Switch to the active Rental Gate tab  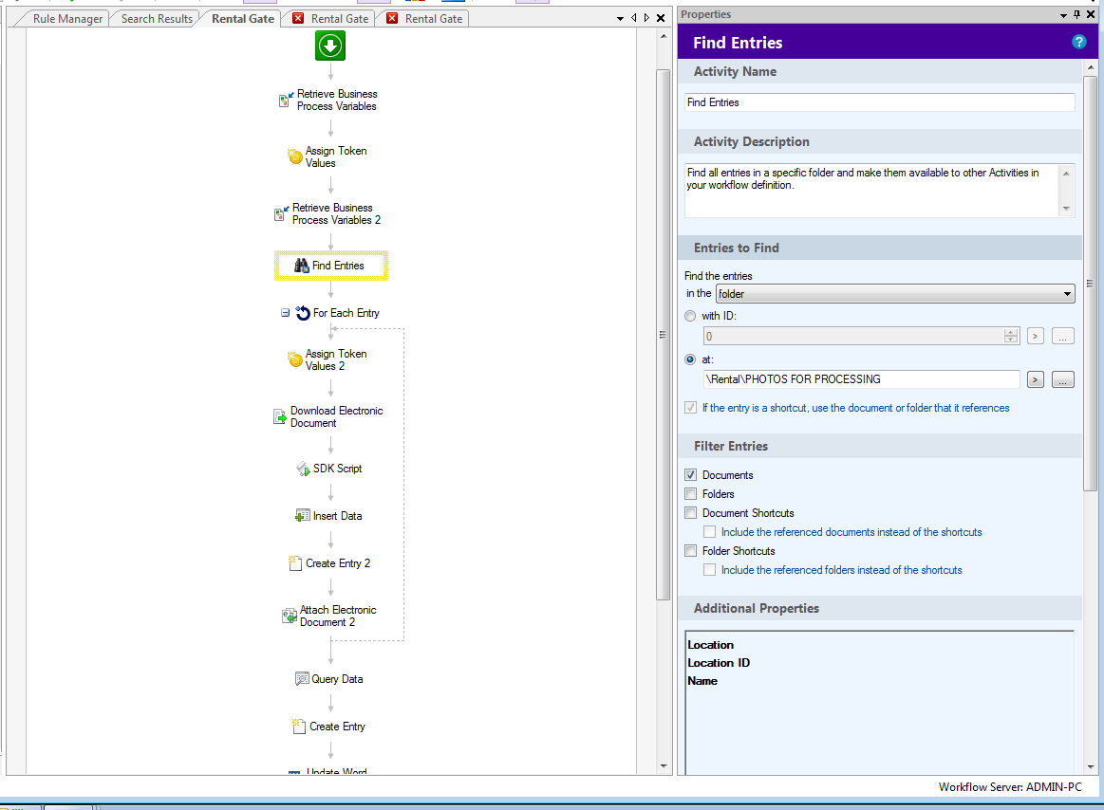tap(243, 19)
